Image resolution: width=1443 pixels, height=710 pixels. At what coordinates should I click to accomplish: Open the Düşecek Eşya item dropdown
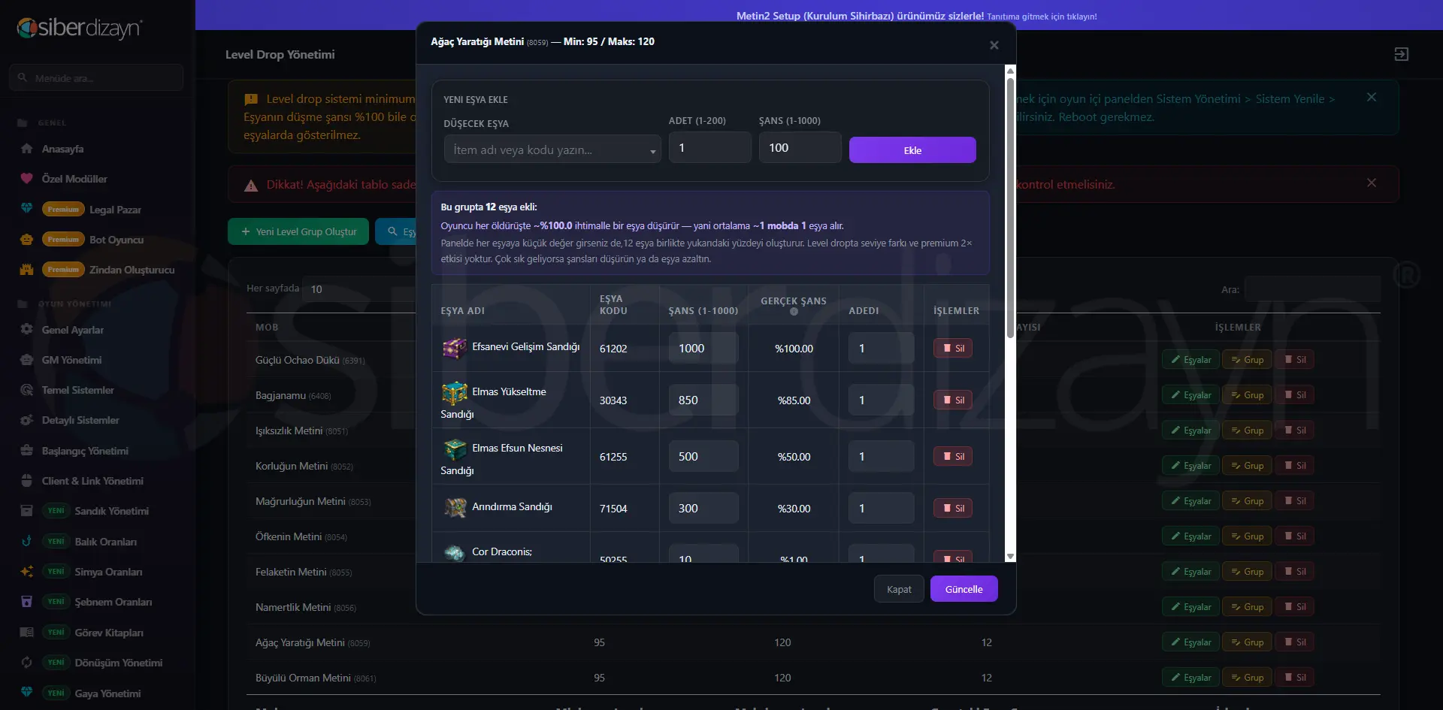pyautogui.click(x=552, y=150)
